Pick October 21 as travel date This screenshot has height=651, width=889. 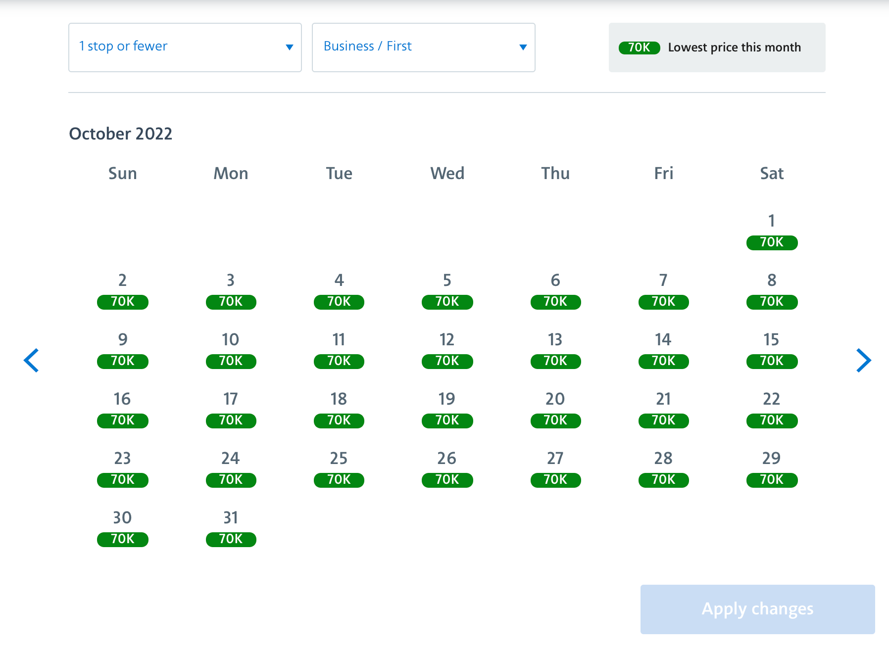(663, 409)
